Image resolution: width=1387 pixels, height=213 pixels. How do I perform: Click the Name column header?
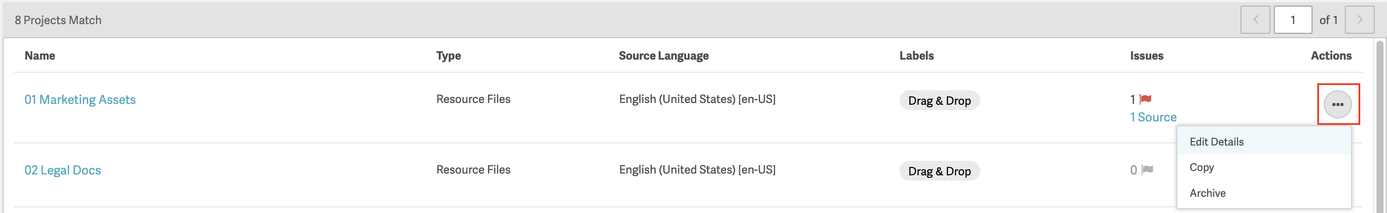[x=40, y=55]
